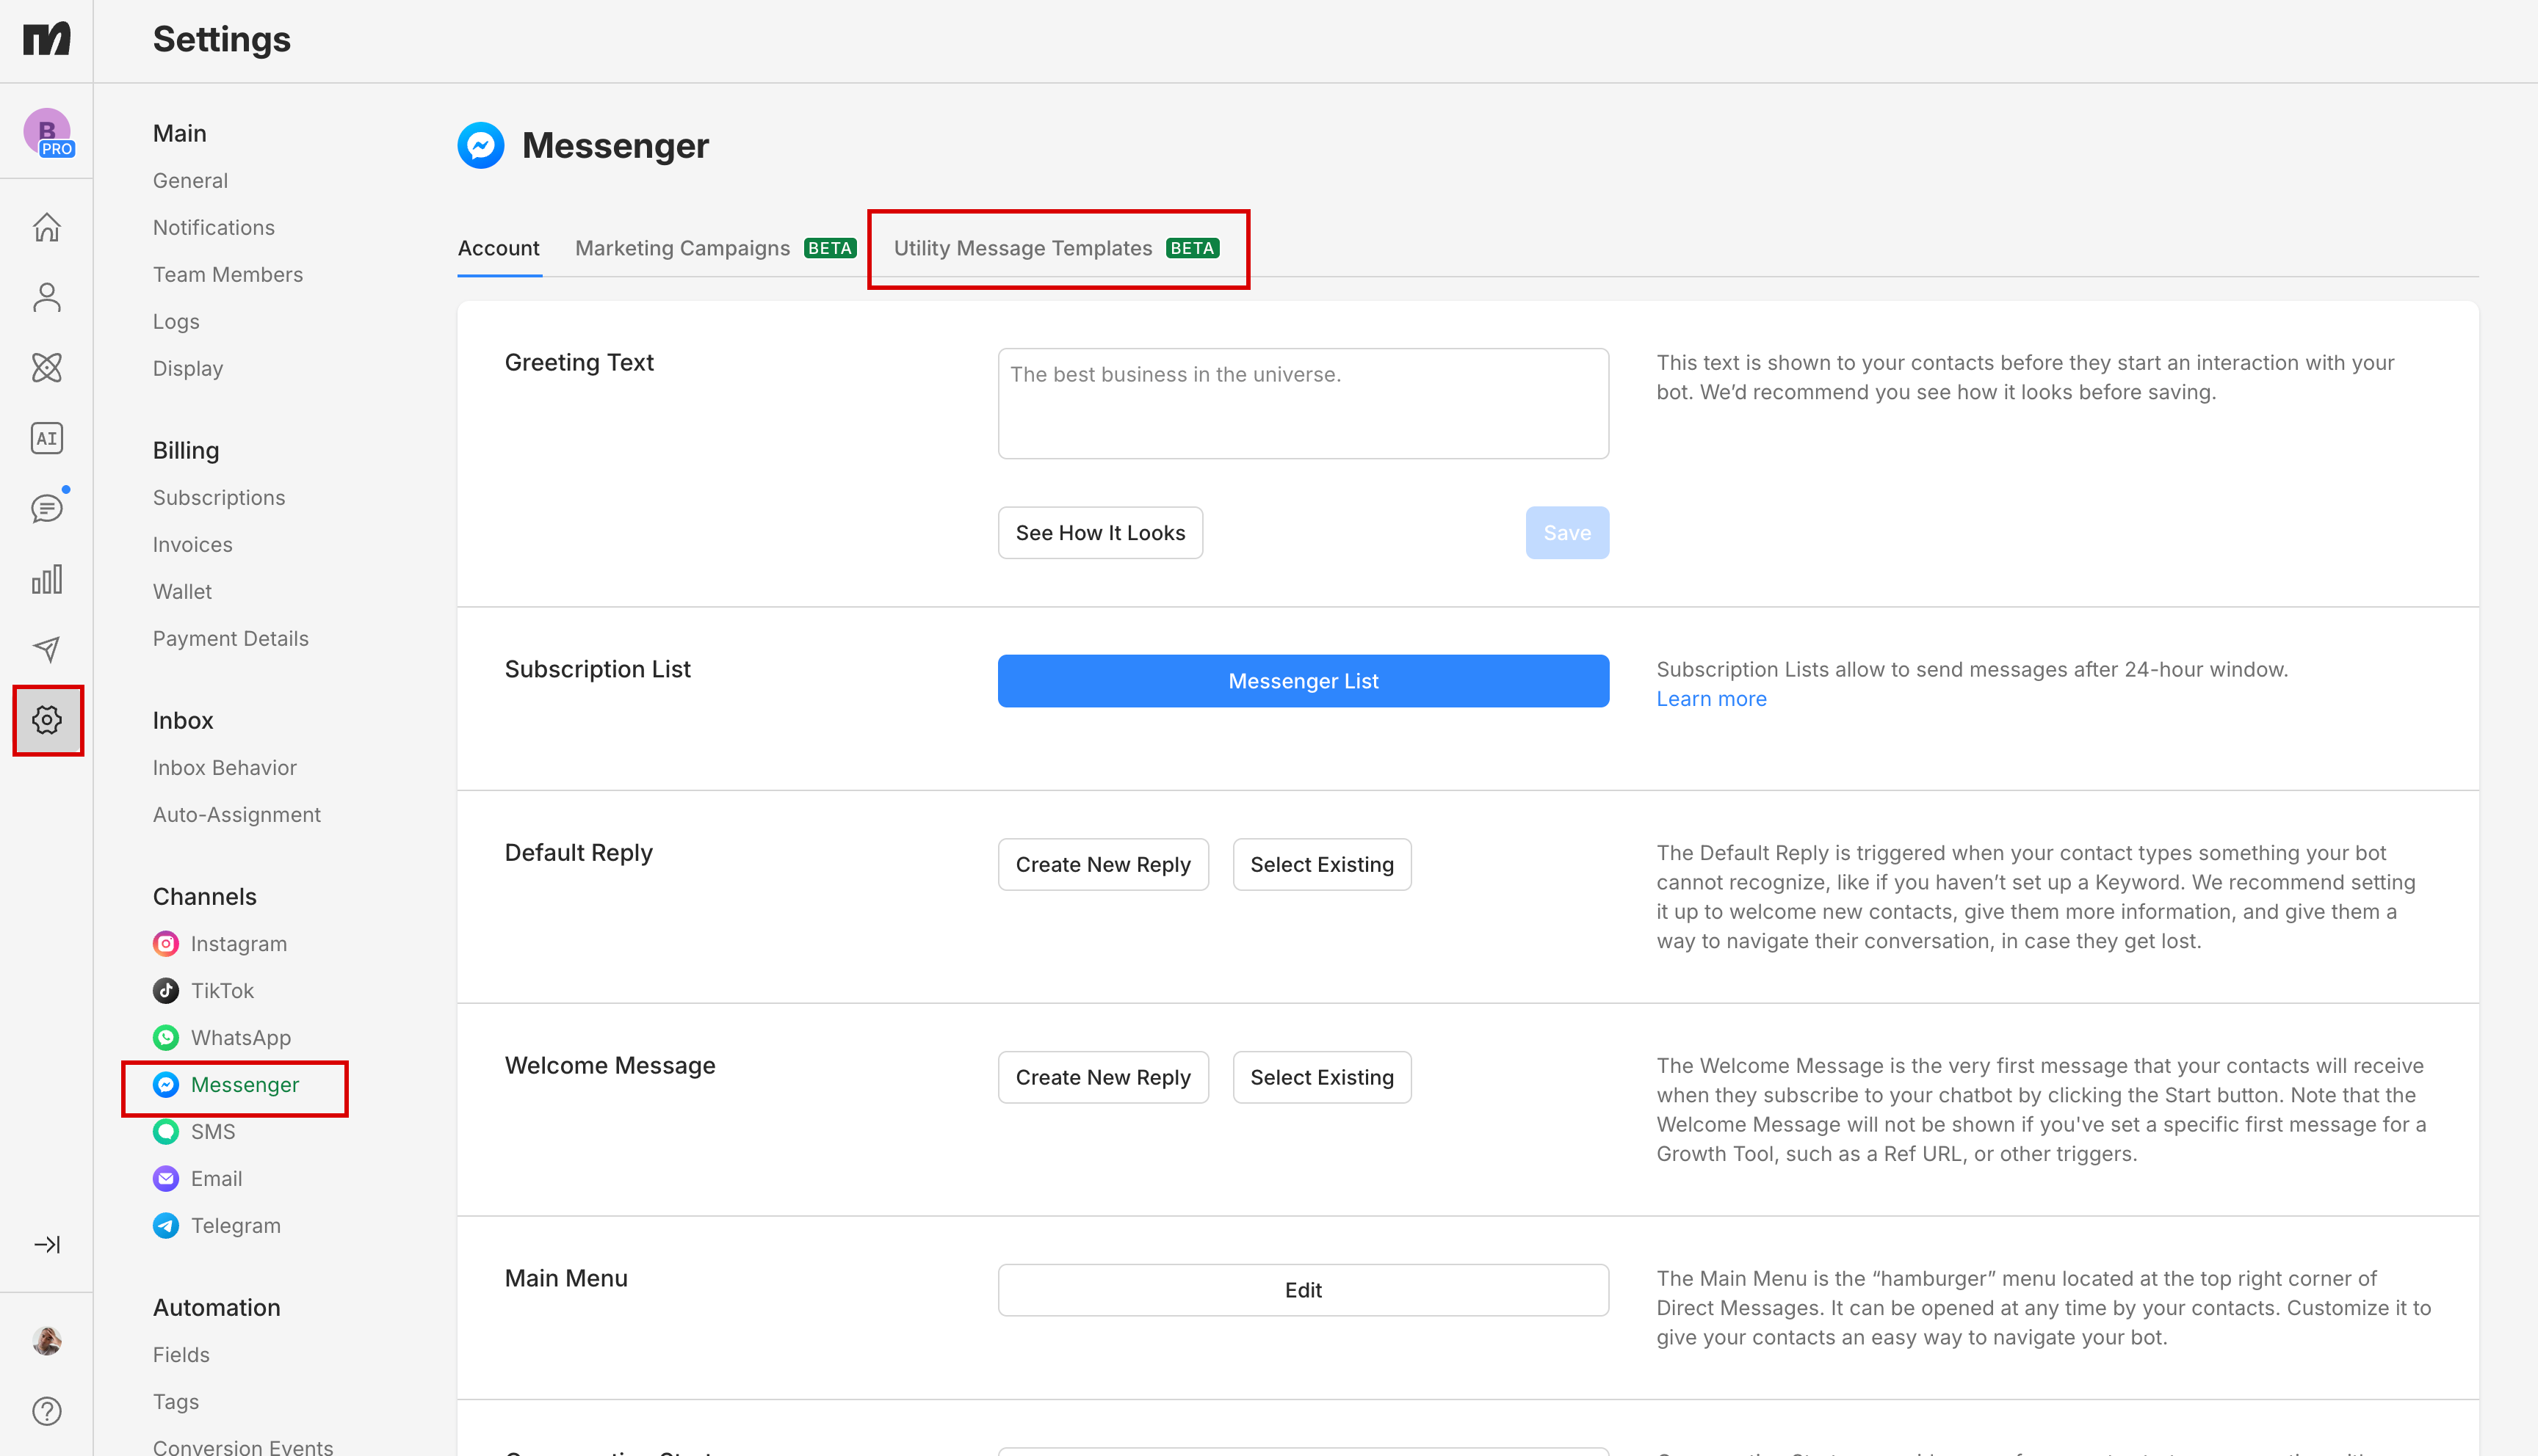Open the Home icon in sidebar
Image resolution: width=2538 pixels, height=1456 pixels.
click(x=46, y=227)
